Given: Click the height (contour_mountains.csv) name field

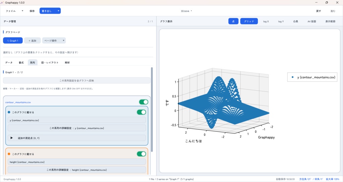Looking at the screenshot, I should click(x=77, y=162).
